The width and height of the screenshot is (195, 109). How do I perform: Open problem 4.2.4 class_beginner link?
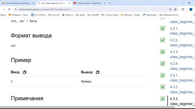[182, 66]
